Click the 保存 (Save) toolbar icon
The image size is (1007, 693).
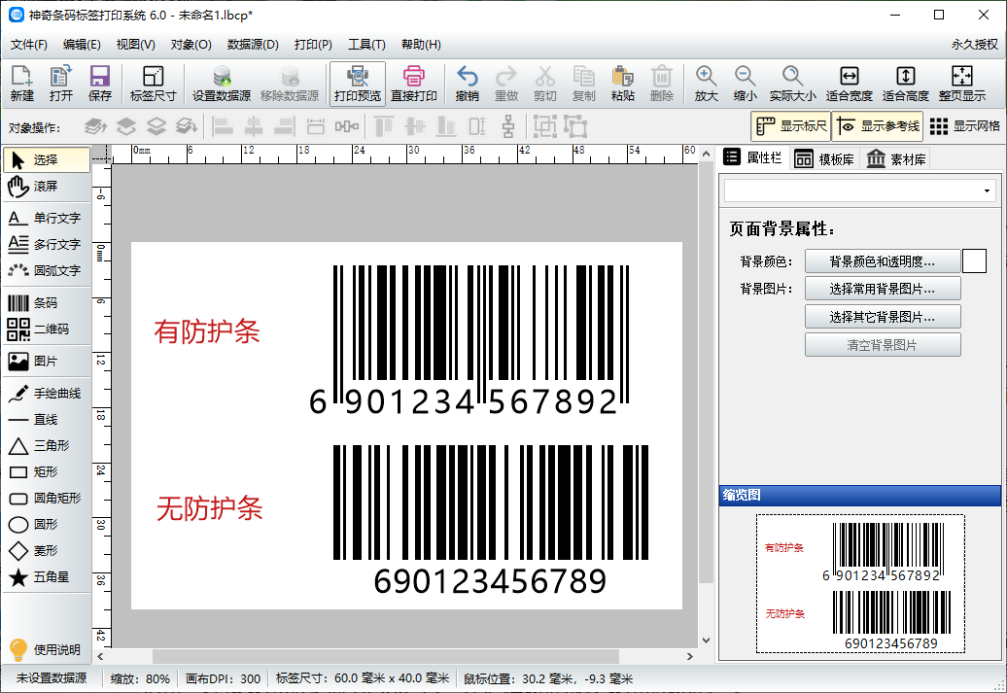99,84
